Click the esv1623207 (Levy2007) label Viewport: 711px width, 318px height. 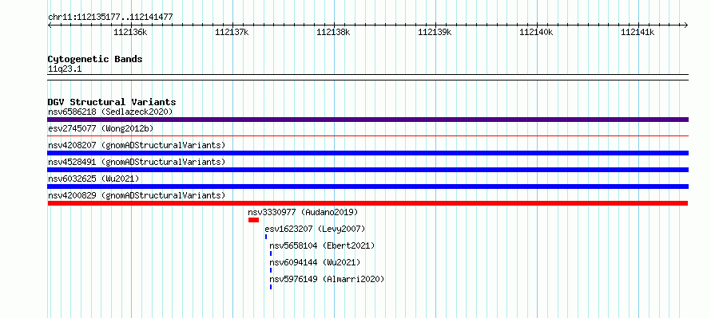tap(315, 229)
